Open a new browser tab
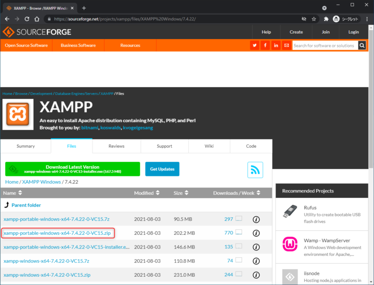The height and width of the screenshot is (285, 374). click(84, 8)
